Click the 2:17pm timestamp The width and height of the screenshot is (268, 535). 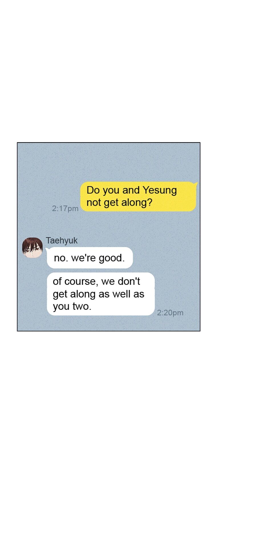pos(65,208)
